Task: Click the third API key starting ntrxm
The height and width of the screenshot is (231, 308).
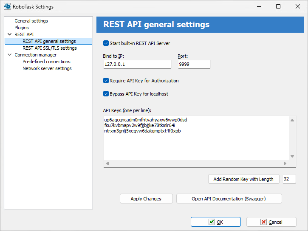Action: pos(142,131)
